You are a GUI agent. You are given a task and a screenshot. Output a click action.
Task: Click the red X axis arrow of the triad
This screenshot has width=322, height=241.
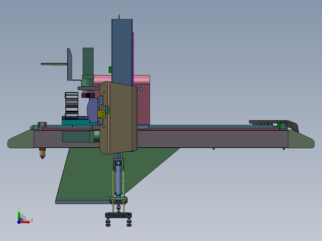pos(25,222)
